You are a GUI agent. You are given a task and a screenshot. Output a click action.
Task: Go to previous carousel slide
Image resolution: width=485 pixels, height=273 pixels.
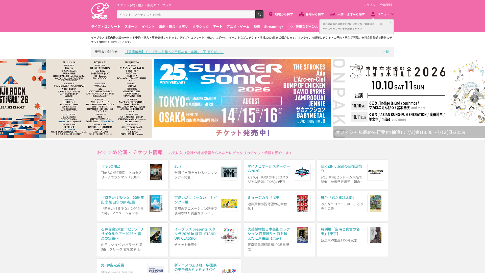10,99
